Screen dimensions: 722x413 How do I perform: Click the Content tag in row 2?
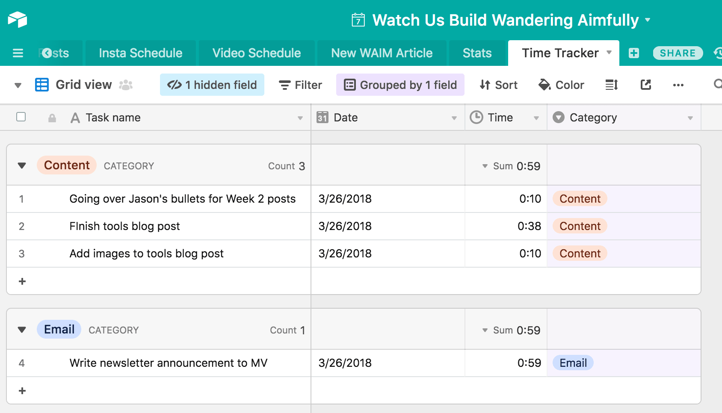[x=580, y=226]
